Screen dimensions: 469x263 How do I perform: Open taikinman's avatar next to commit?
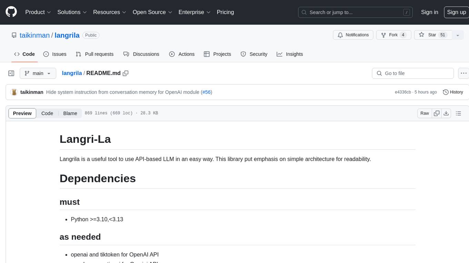coord(14,92)
